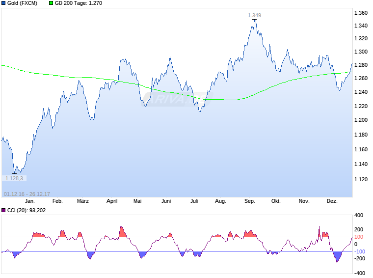This screenshot has width=373, height=278.
Task: Click the 1.160 price axis value
Action: (x=361, y=149)
